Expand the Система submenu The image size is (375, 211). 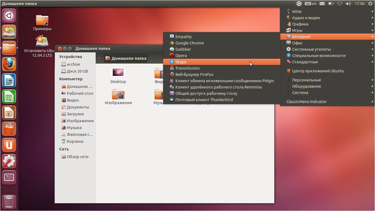327,93
